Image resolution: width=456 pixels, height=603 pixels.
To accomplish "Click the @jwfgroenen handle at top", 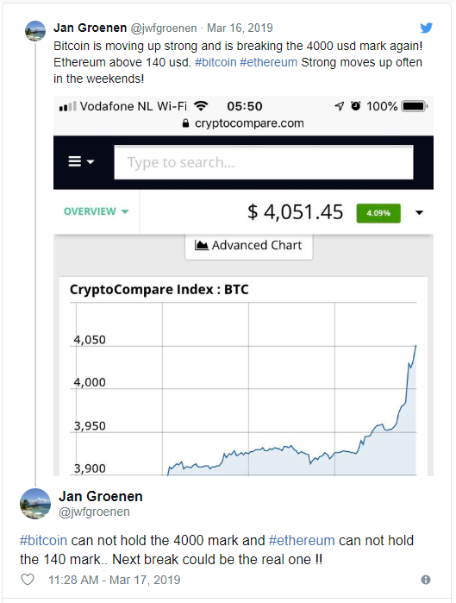I will pyautogui.click(x=164, y=28).
